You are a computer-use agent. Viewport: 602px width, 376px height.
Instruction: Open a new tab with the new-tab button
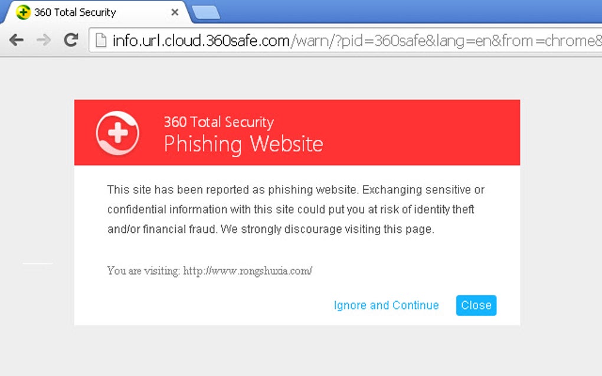tap(206, 12)
